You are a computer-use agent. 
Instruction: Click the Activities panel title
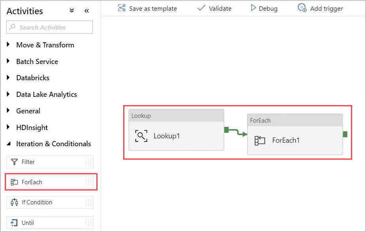tap(24, 11)
